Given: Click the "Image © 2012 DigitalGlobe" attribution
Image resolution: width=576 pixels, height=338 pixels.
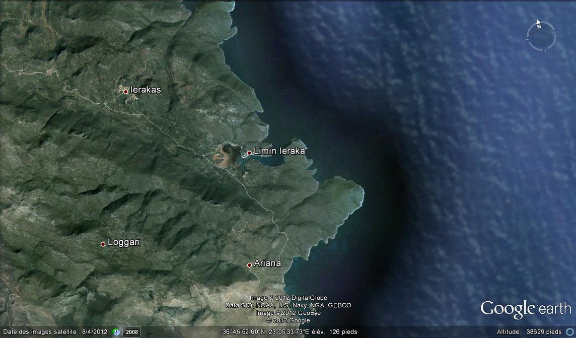Looking at the screenshot, I should 289,298.
